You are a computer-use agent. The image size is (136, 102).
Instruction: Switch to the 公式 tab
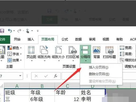(x=65, y=39)
